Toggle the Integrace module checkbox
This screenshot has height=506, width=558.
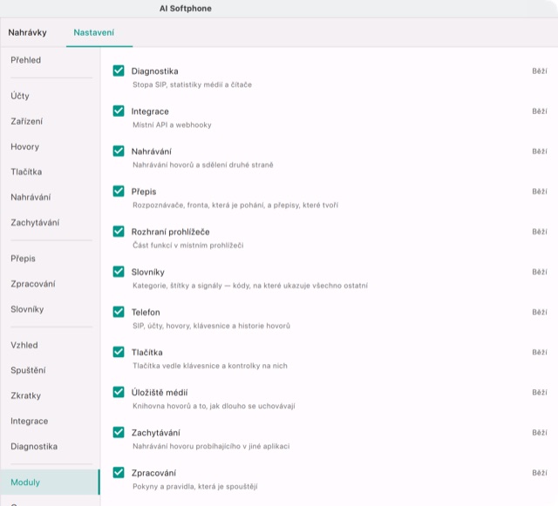coord(119,111)
